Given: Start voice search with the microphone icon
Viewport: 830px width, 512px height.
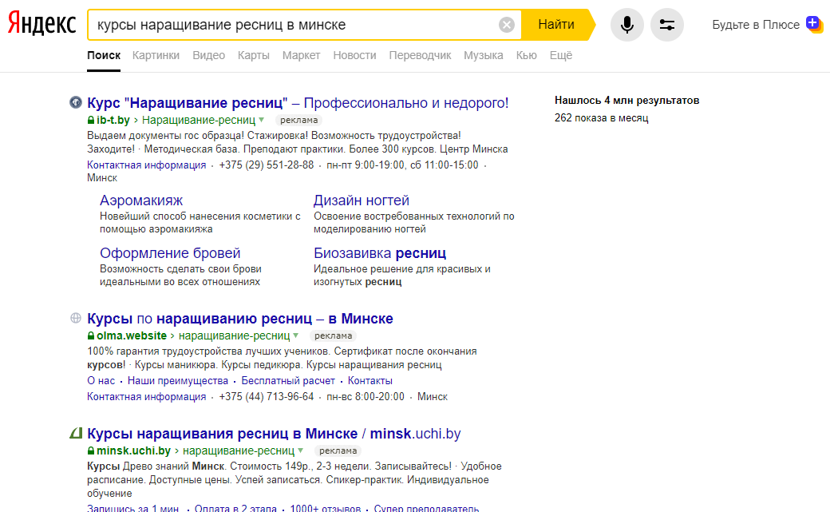Looking at the screenshot, I should 627,25.
